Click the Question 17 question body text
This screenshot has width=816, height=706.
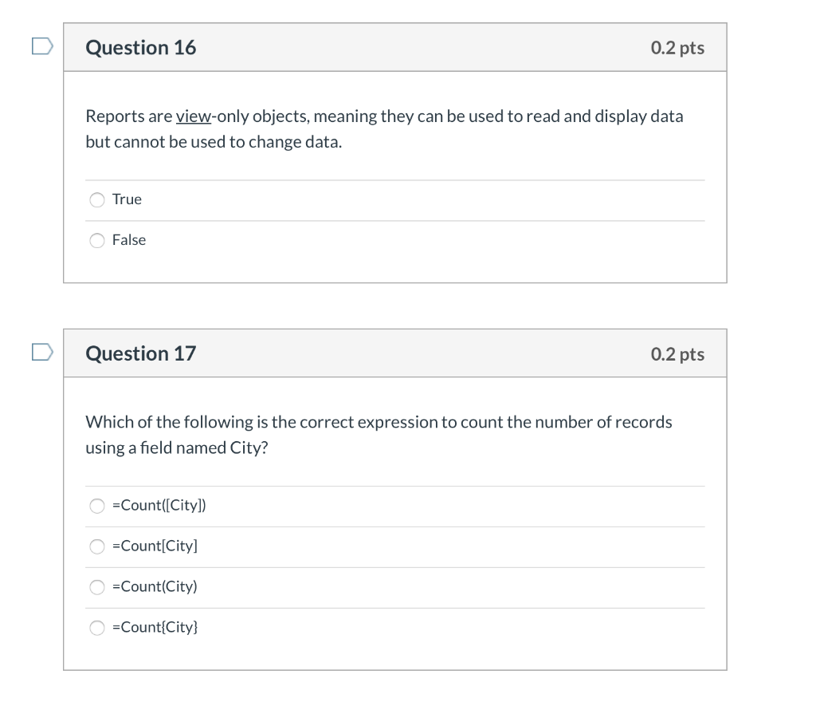pos(379,435)
